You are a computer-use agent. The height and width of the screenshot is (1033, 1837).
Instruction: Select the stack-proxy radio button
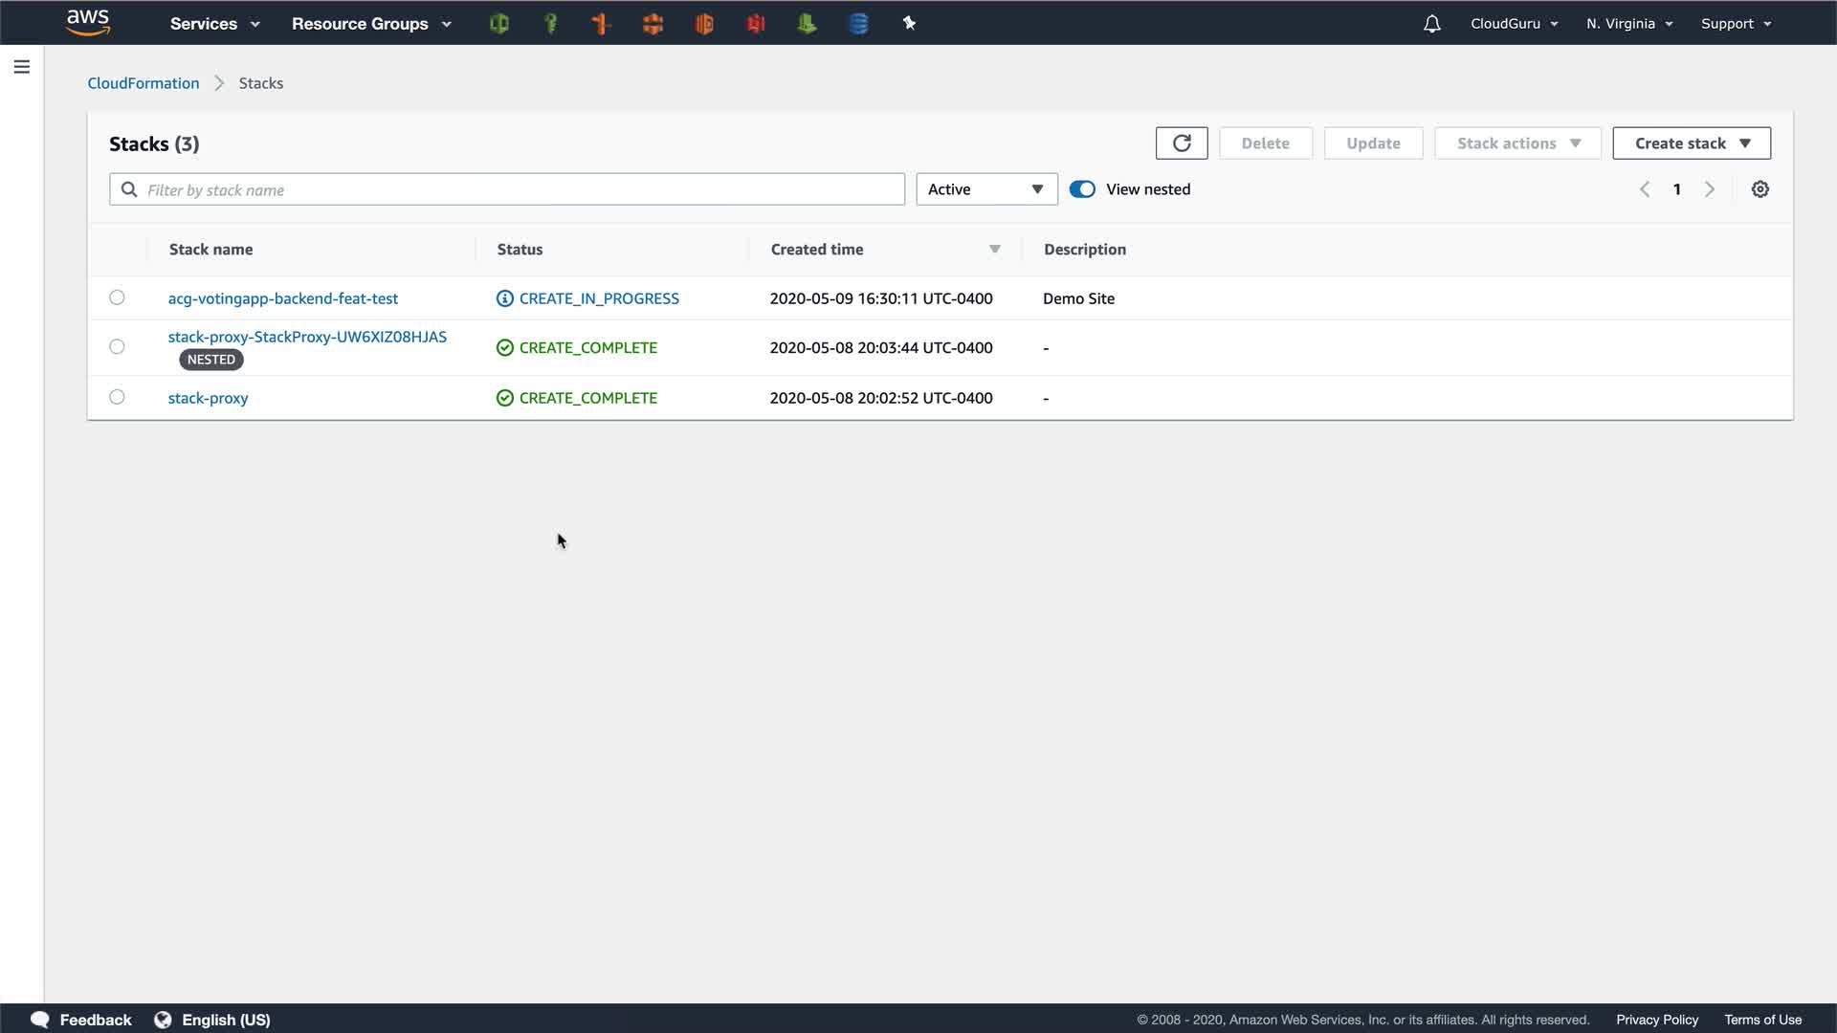117,397
